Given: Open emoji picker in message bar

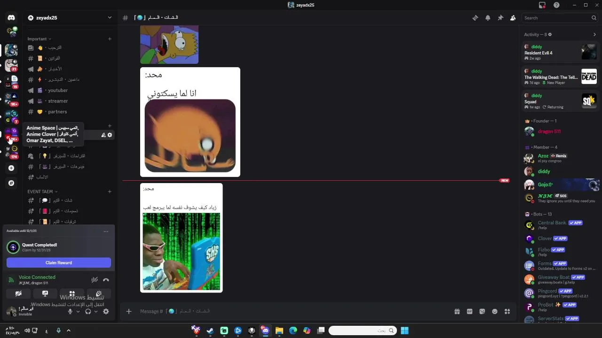Looking at the screenshot, I should [x=495, y=311].
